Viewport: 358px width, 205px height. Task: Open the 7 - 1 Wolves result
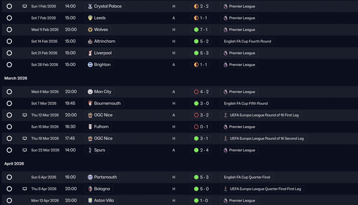(x=201, y=30)
